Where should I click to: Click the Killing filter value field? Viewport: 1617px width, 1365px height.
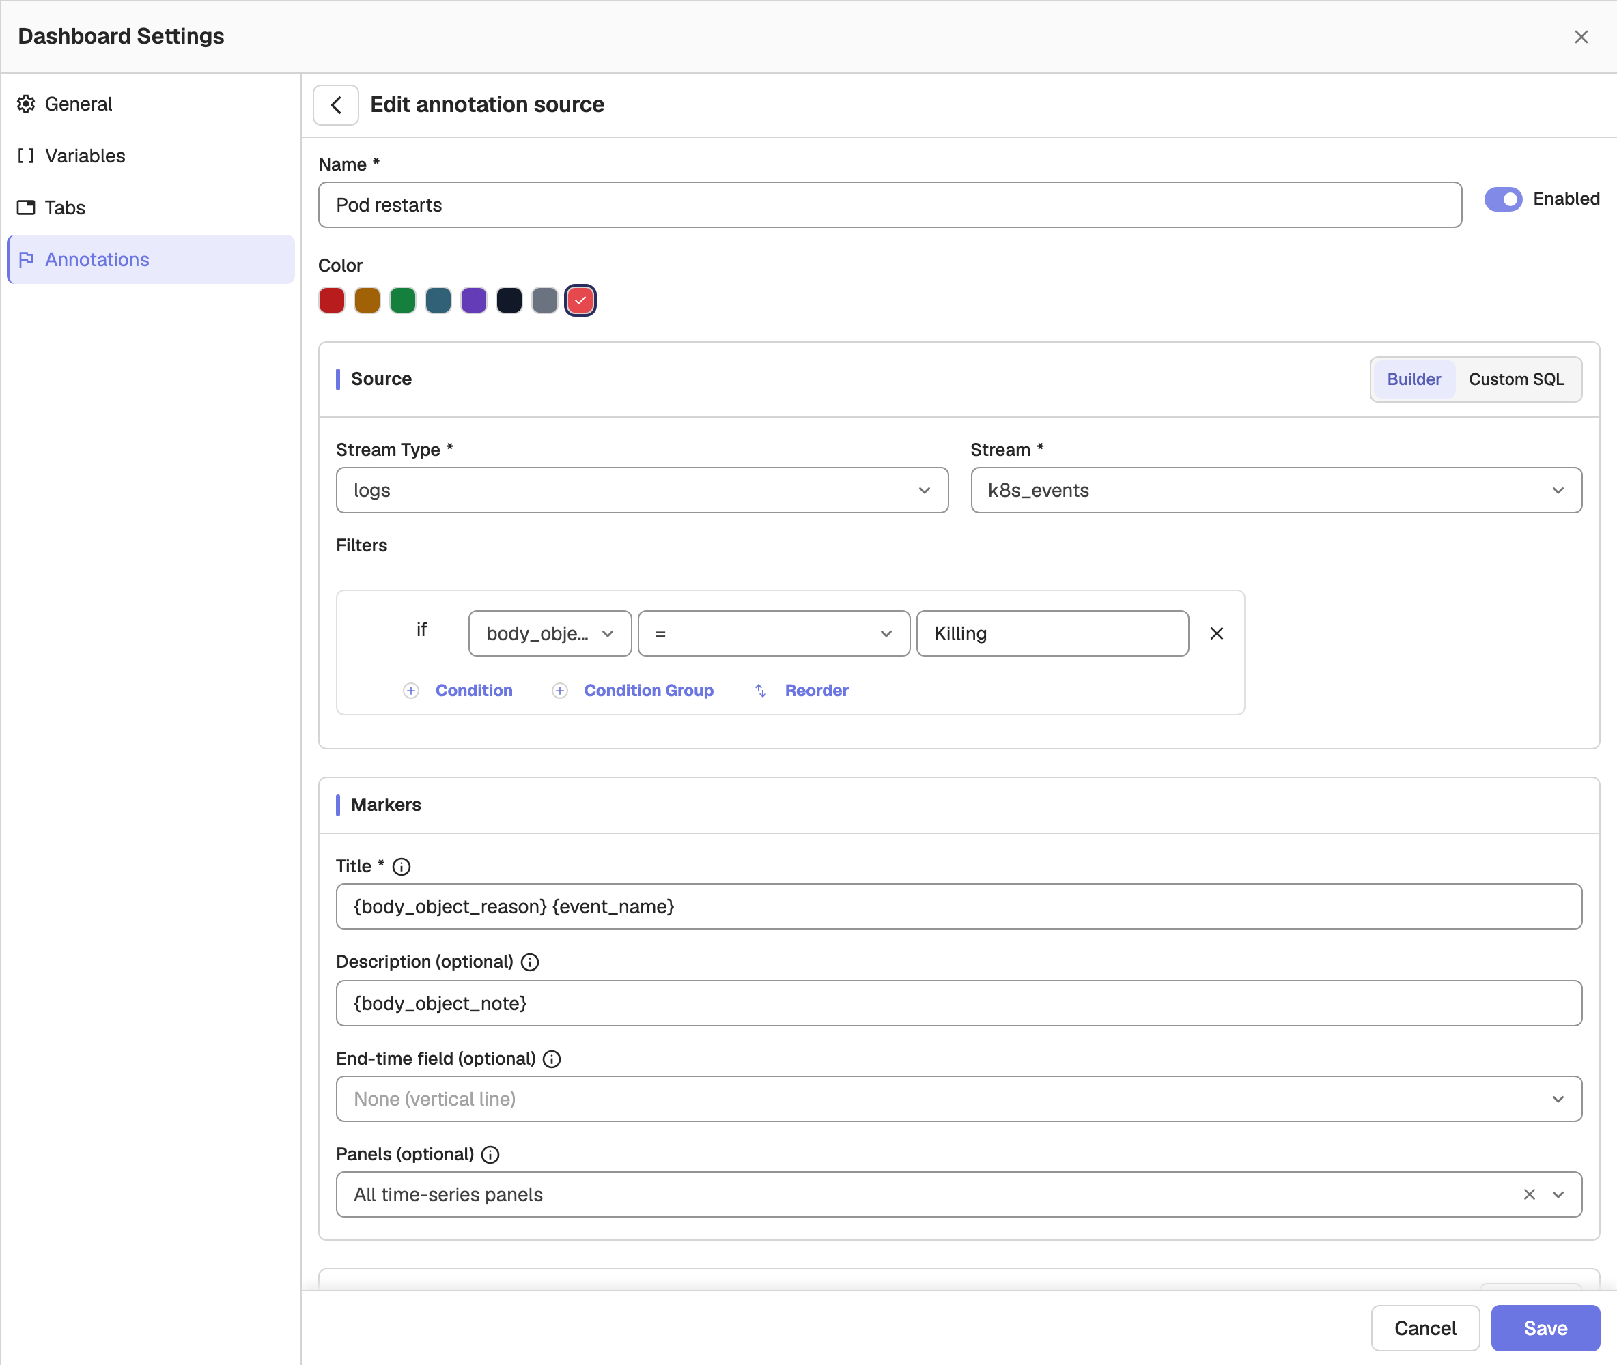pos(1052,634)
